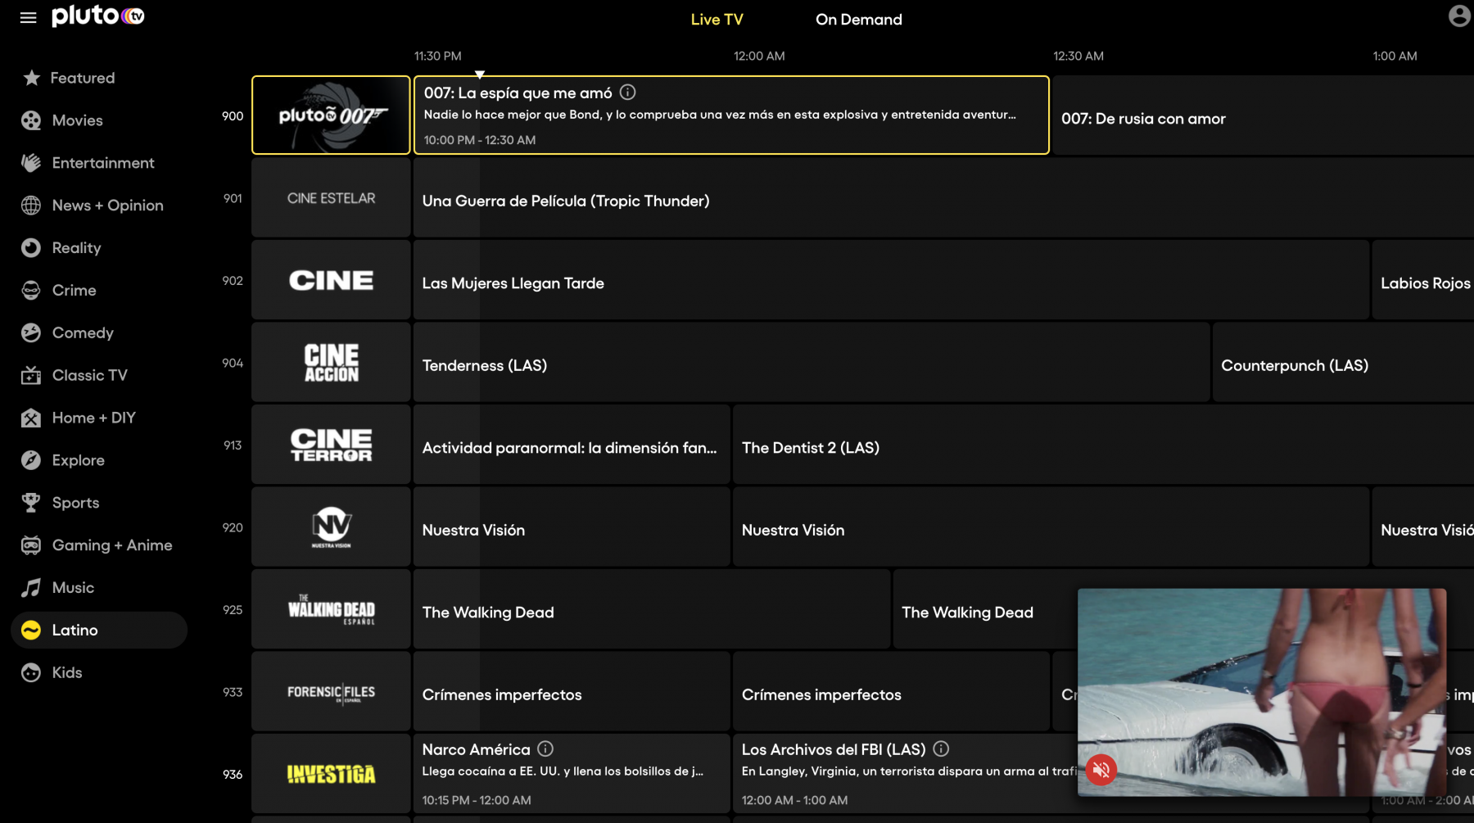Select the Pluto 007 channel logo

click(331, 115)
